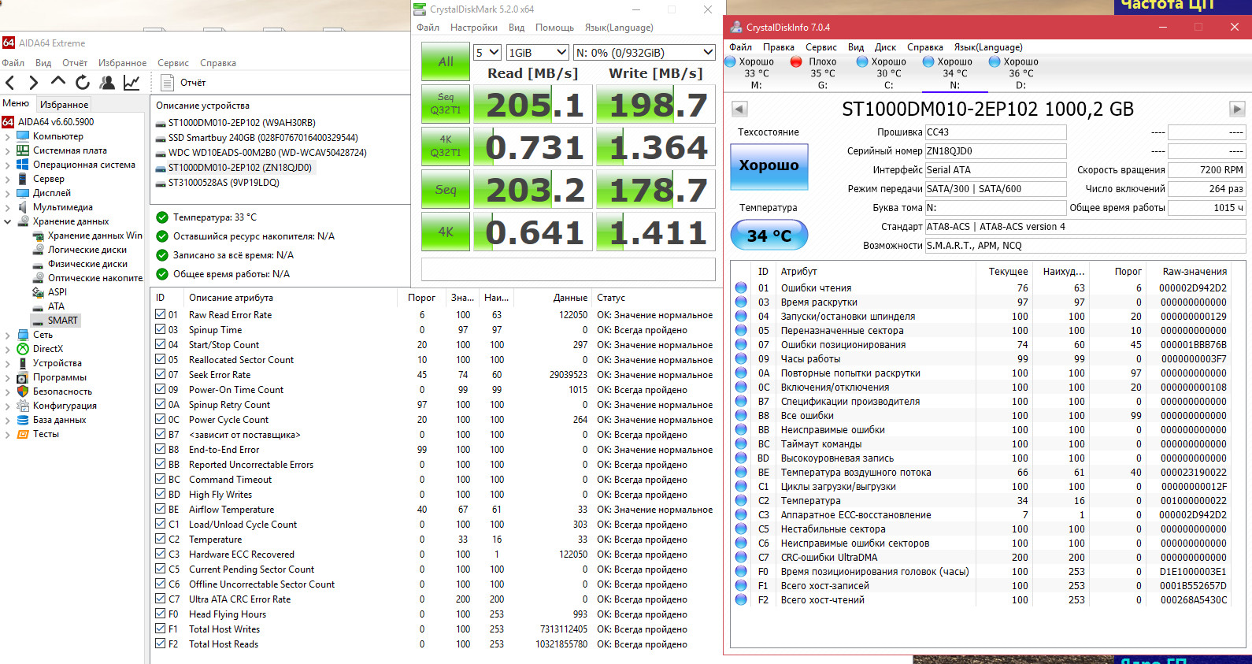Open the 1GiB test size dropdown
Viewport: 1252px width, 664px height.
pos(537,53)
